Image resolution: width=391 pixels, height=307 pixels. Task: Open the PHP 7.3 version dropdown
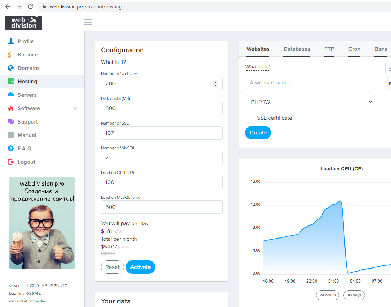point(309,102)
